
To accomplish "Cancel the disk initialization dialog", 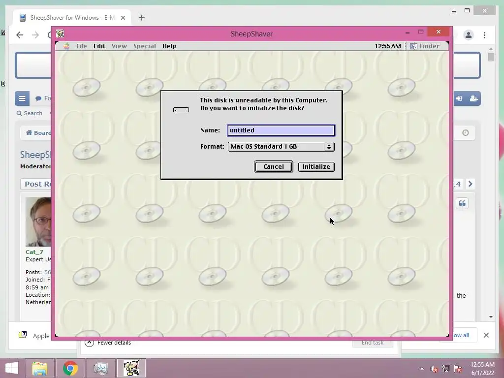I will pos(273,166).
